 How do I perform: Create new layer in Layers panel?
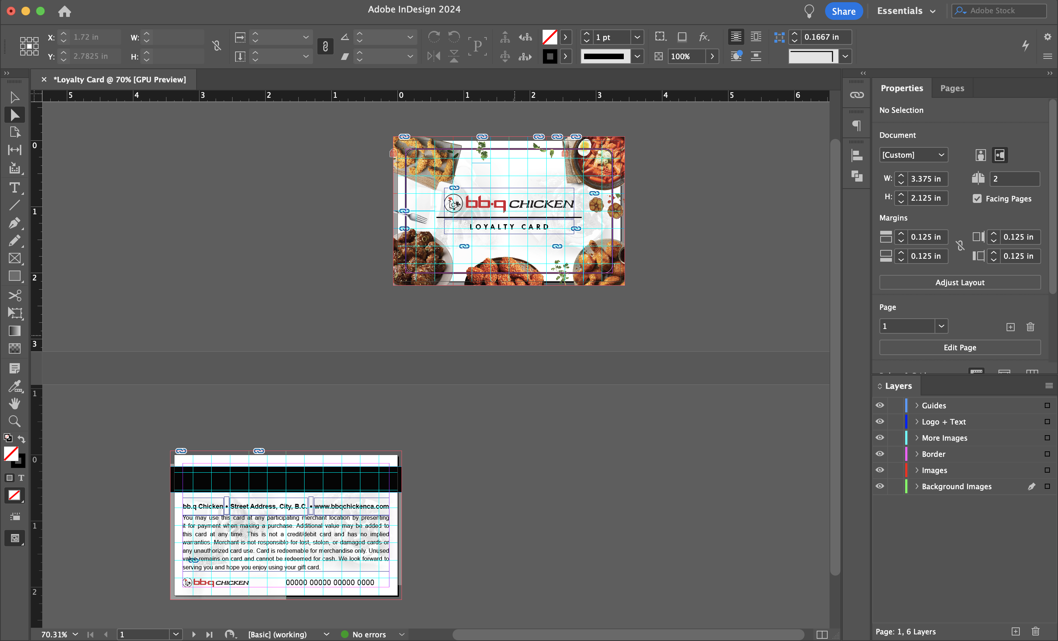[x=1015, y=631]
